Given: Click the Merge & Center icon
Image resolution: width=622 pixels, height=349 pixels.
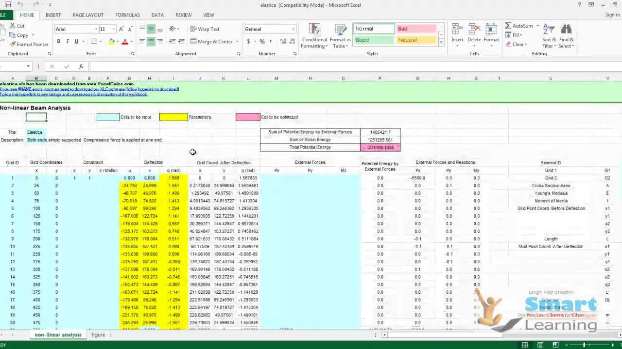Looking at the screenshot, I should (211, 41).
